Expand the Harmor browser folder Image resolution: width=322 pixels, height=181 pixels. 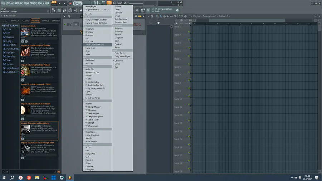point(9,37)
